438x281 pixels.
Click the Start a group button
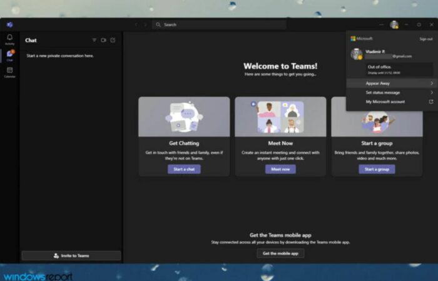coord(377,169)
